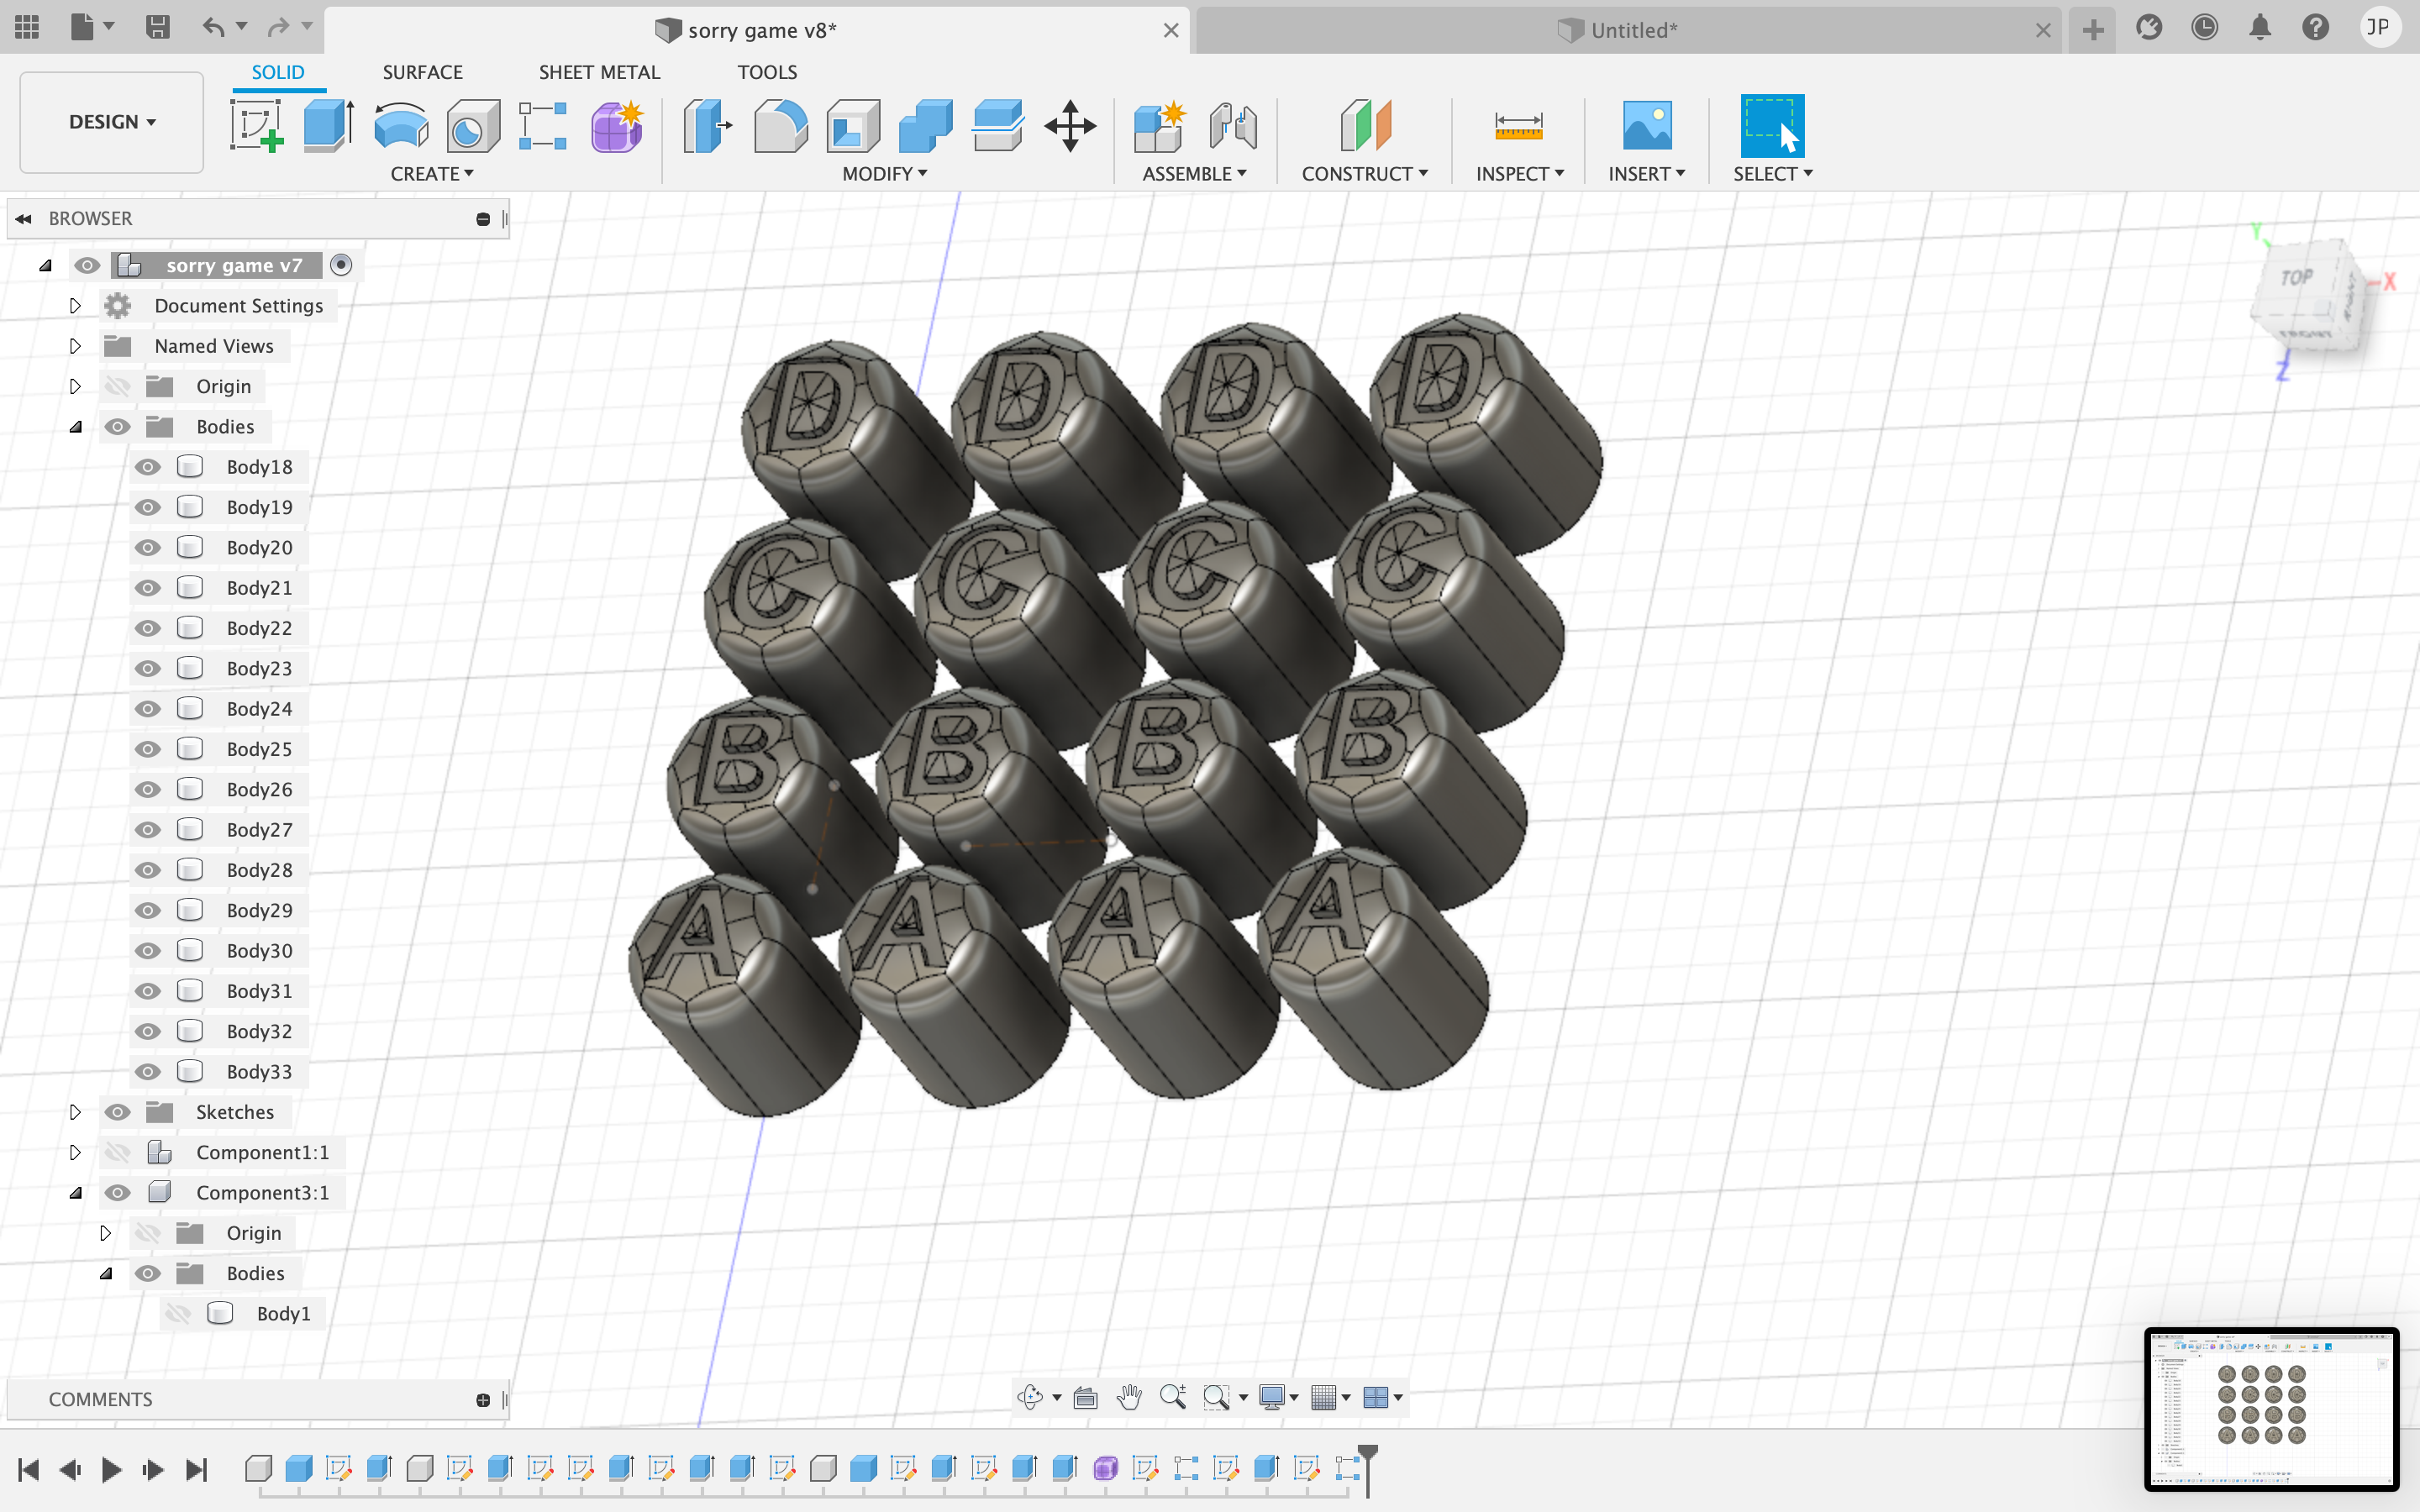Show Body1 with its eye icon
This screenshot has height=1512, width=2420.
[x=178, y=1313]
